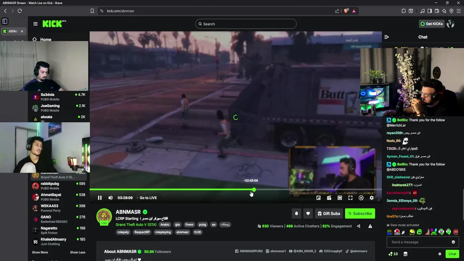Click the video progress bar handle
The image size is (464, 261).
tap(254, 190)
